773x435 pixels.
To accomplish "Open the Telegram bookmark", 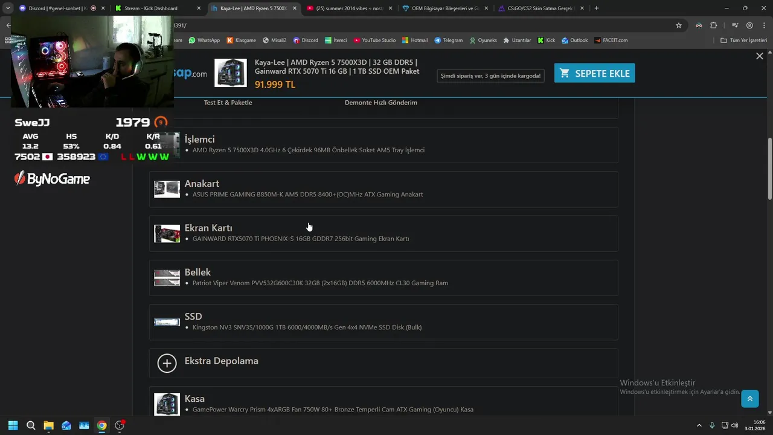I will pos(448,40).
